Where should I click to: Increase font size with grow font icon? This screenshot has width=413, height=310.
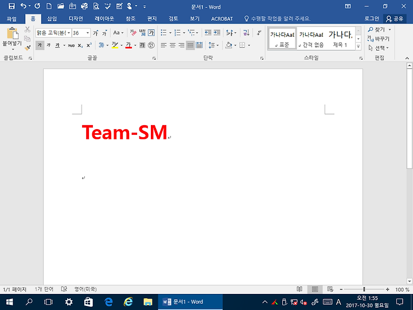tap(96, 33)
